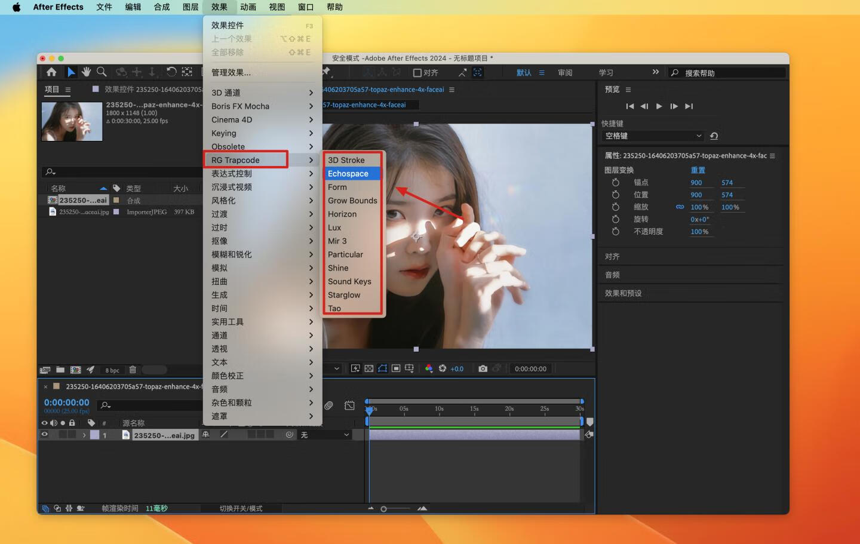Open the RGB channels icon in the viewer toolbar
Image resolution: width=860 pixels, height=544 pixels.
click(x=429, y=369)
